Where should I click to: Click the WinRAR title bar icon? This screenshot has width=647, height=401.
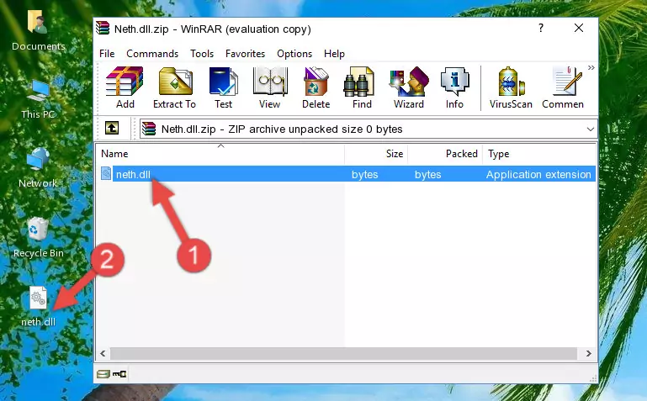tap(103, 29)
